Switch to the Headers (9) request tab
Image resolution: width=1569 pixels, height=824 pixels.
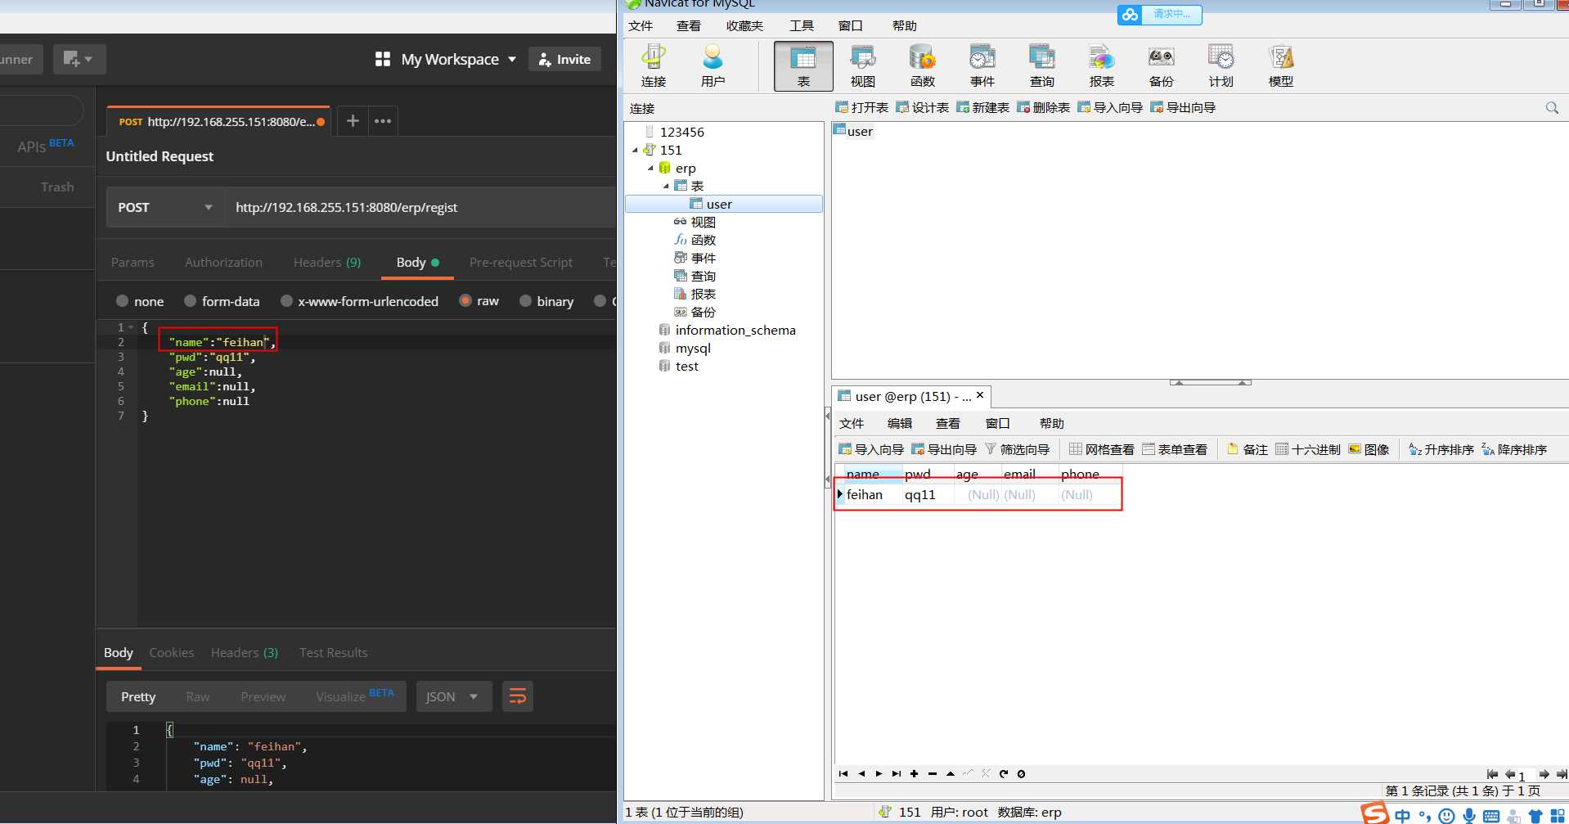327,262
